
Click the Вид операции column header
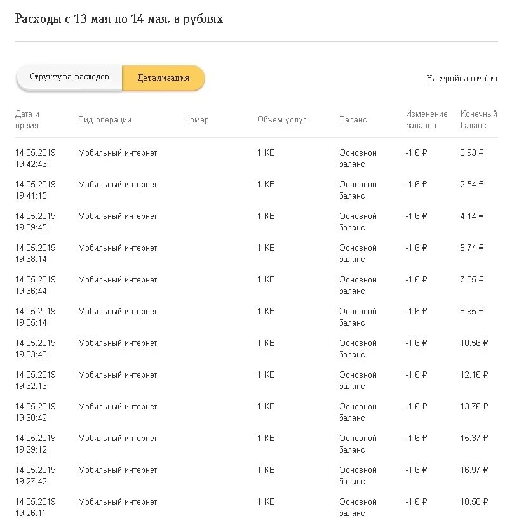[x=105, y=119]
